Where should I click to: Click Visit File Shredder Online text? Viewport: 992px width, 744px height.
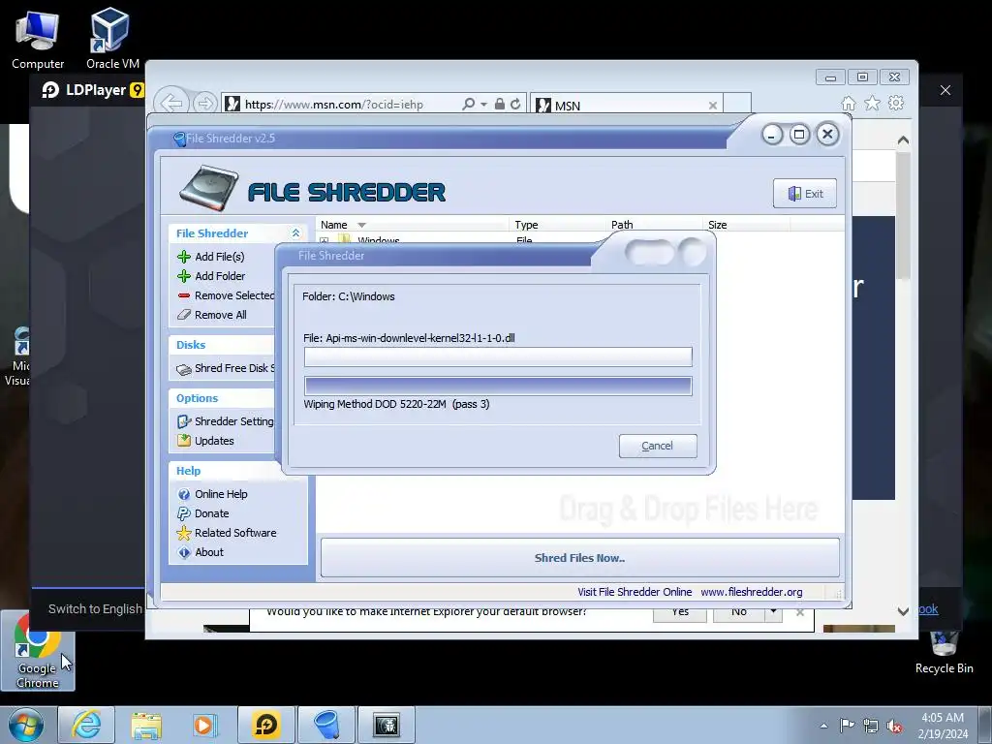635,592
